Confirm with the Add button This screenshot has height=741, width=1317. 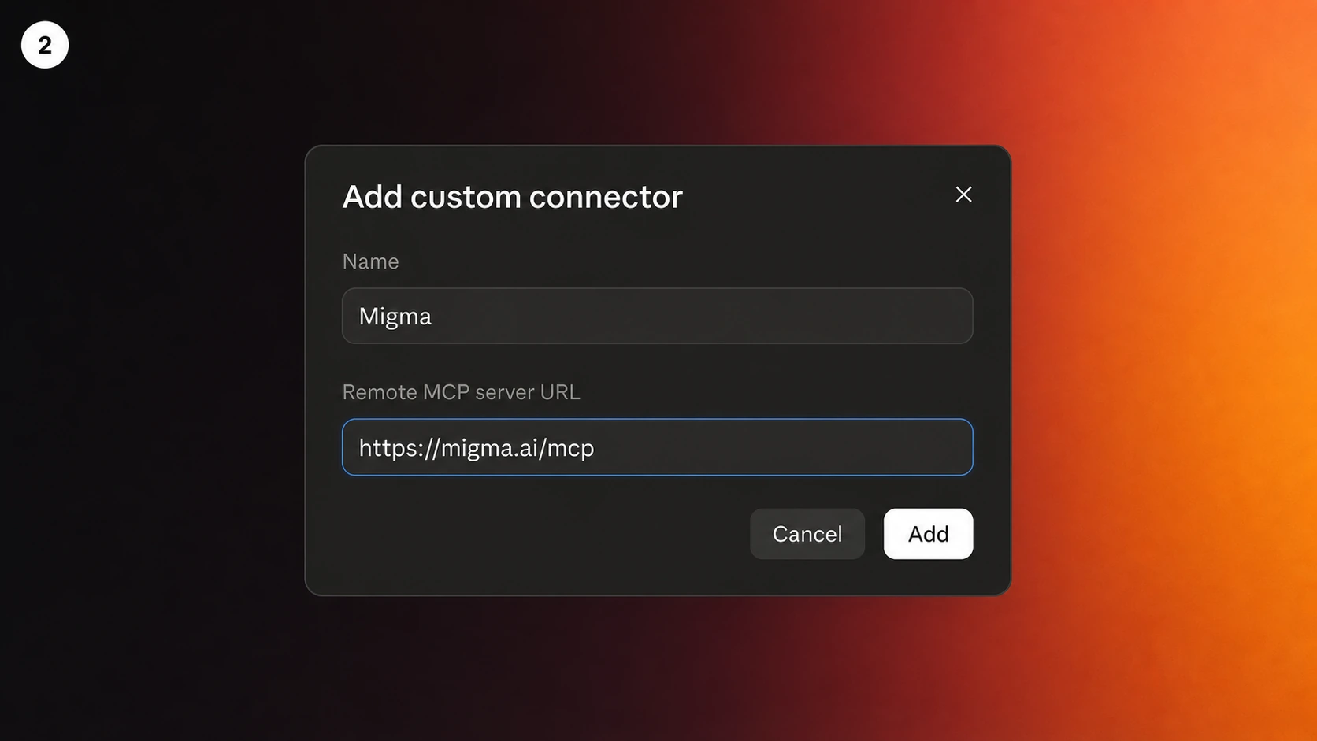tap(928, 534)
